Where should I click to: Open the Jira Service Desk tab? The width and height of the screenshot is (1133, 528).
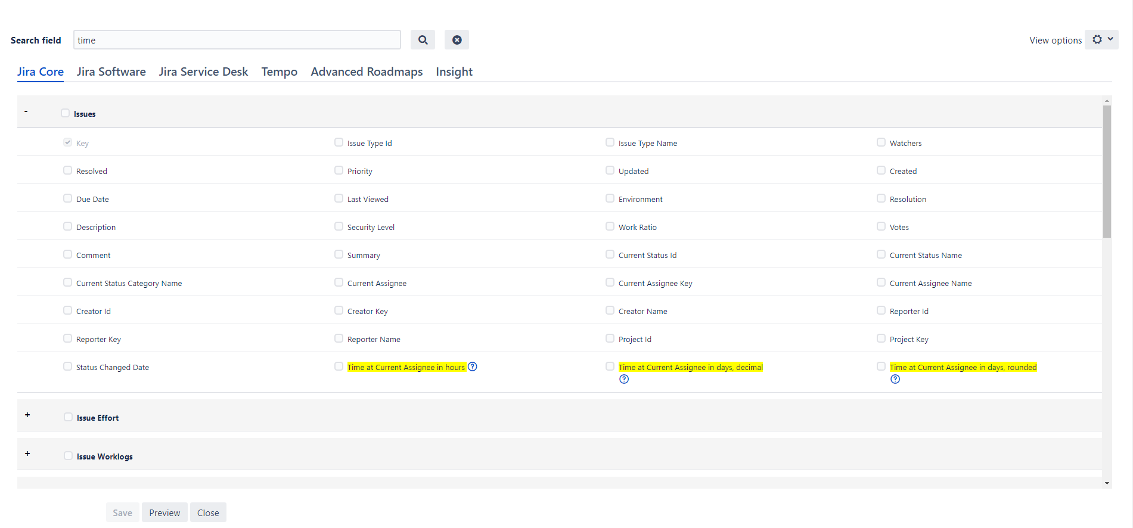coord(203,72)
